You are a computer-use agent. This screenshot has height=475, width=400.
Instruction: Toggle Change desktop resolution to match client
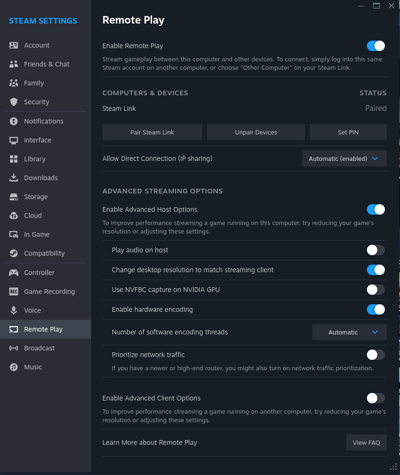point(376,270)
